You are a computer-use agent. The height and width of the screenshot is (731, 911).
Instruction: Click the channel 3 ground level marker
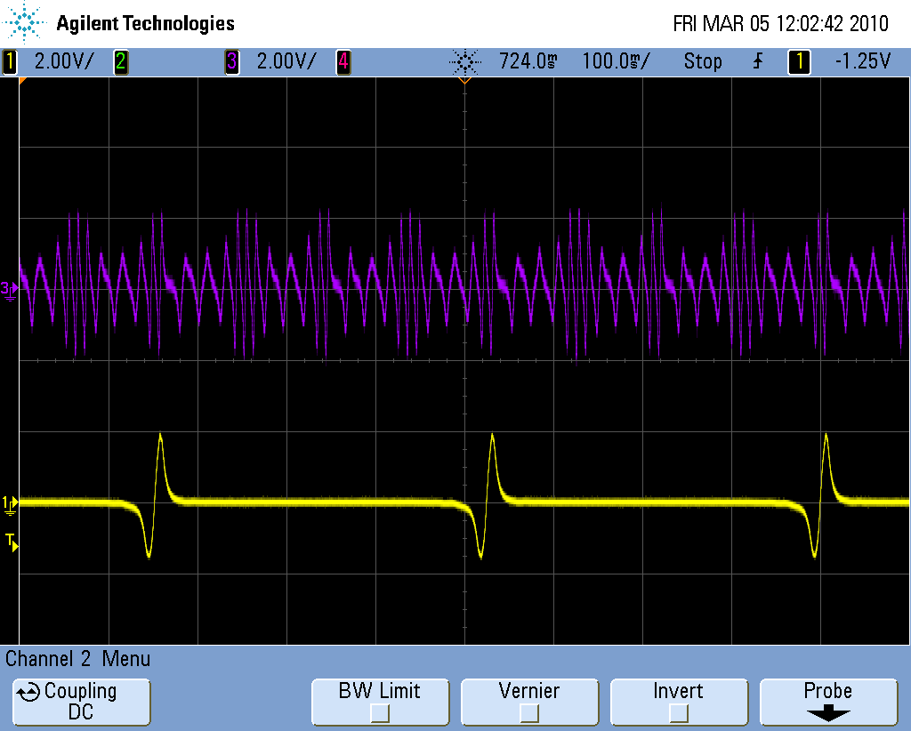9,289
